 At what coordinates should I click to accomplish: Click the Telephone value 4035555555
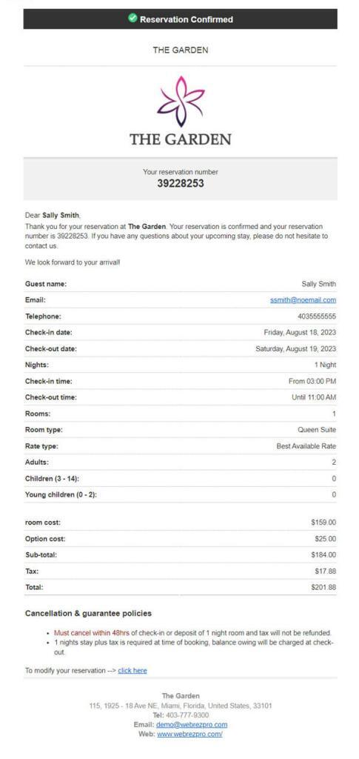click(317, 316)
